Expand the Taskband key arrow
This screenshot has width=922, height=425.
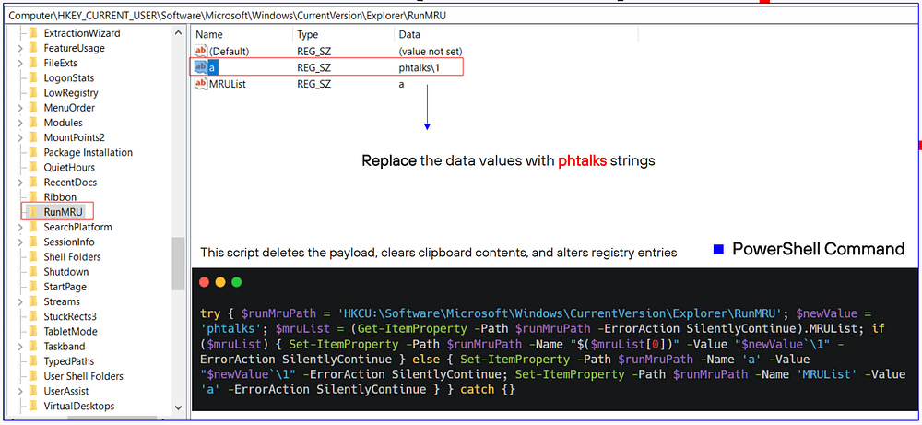[20, 347]
